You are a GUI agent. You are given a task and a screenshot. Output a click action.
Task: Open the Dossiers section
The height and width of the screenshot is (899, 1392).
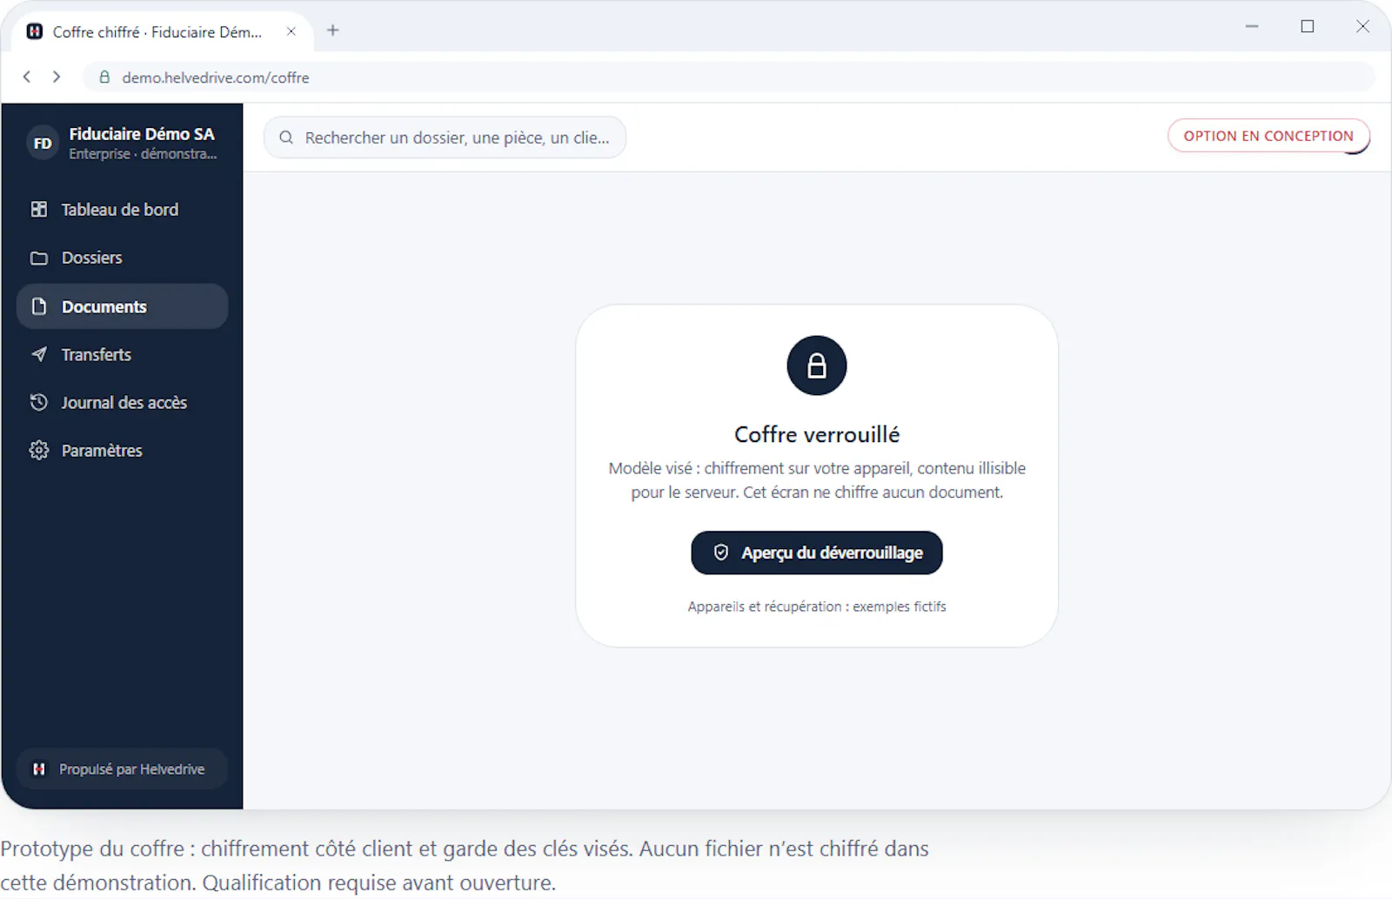coord(122,258)
